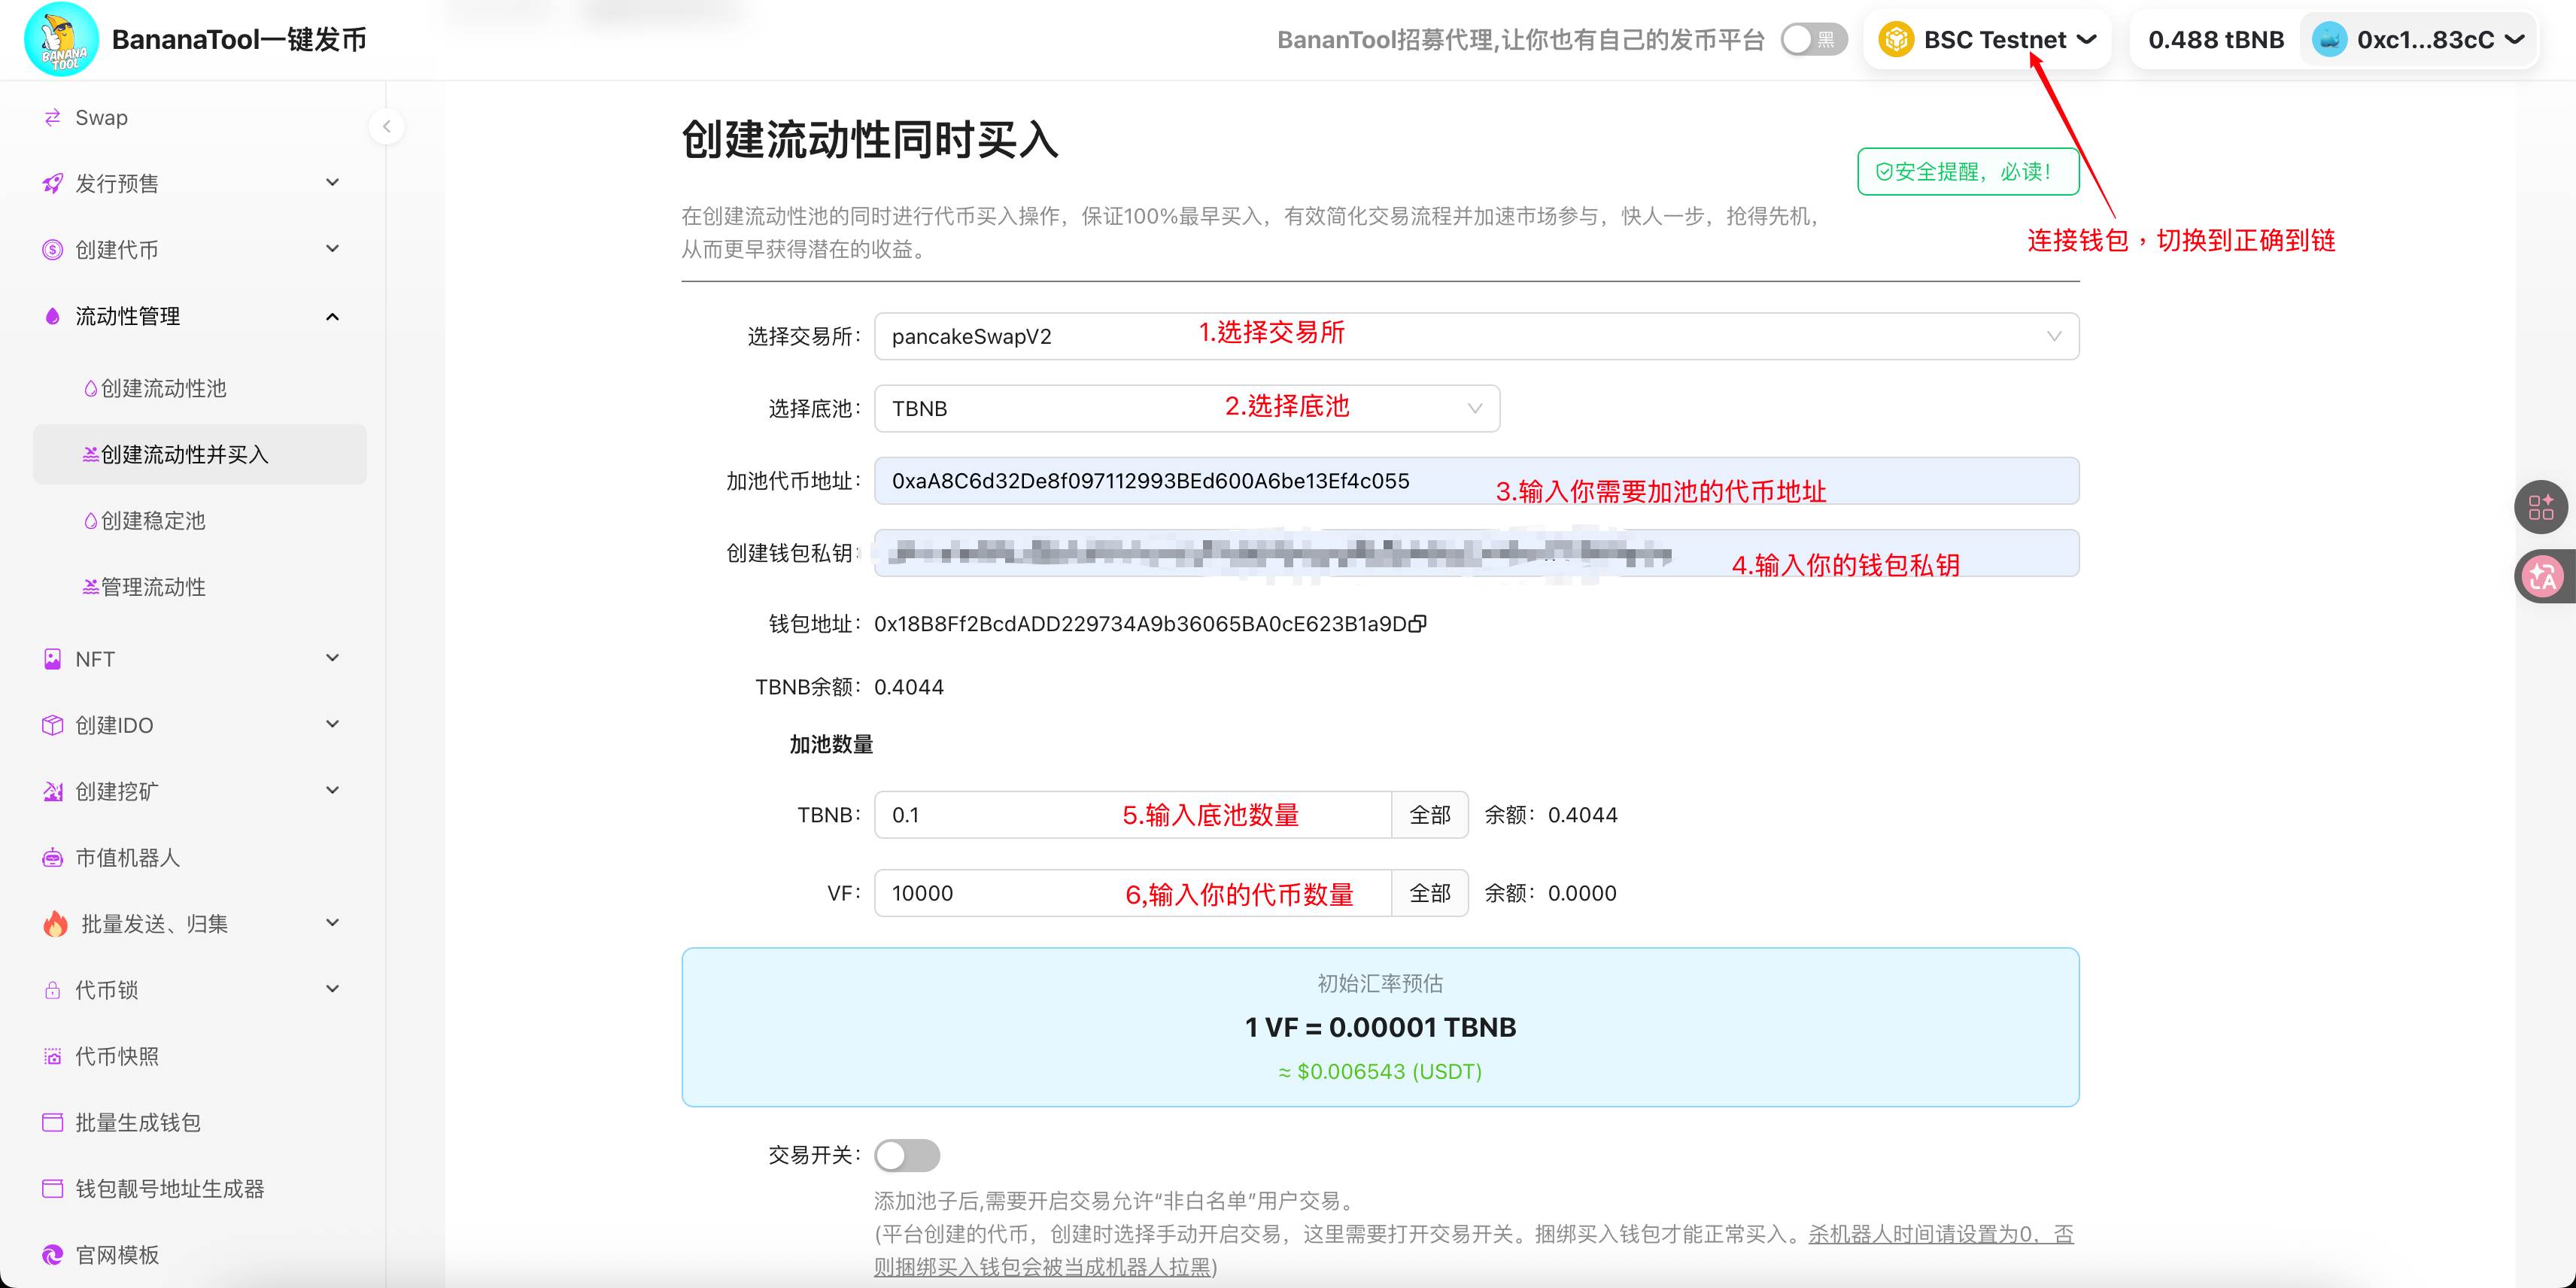Click the 安全提醒，必读 button
This screenshot has height=1288, width=2576.
click(1967, 172)
